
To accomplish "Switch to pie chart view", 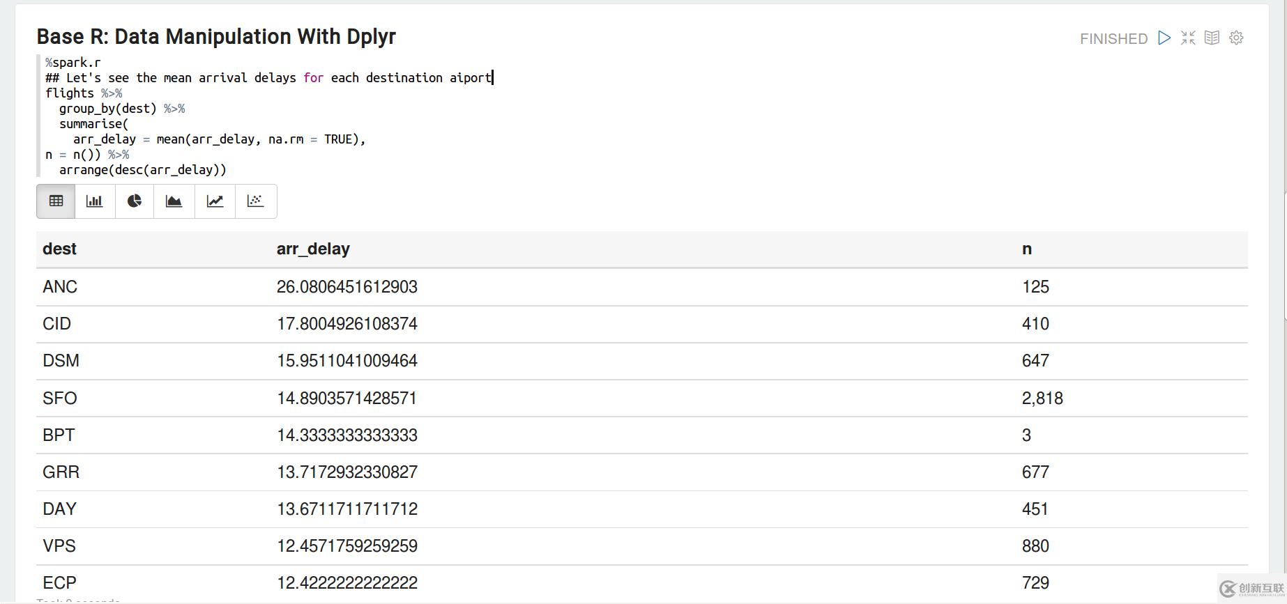I will (135, 201).
